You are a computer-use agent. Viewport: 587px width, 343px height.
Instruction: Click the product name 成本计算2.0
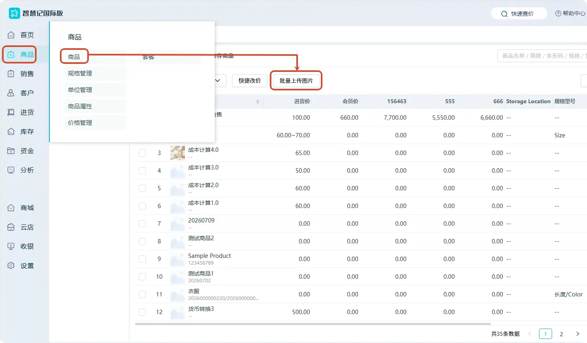pyautogui.click(x=203, y=185)
